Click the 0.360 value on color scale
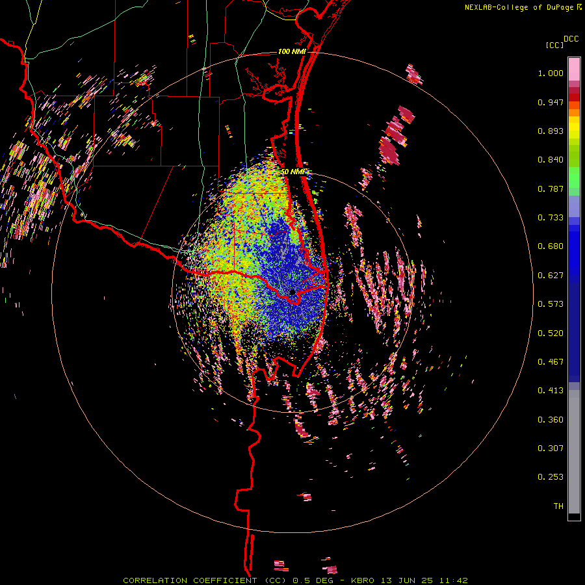Image resolution: width=585 pixels, height=585 pixels. click(x=551, y=420)
